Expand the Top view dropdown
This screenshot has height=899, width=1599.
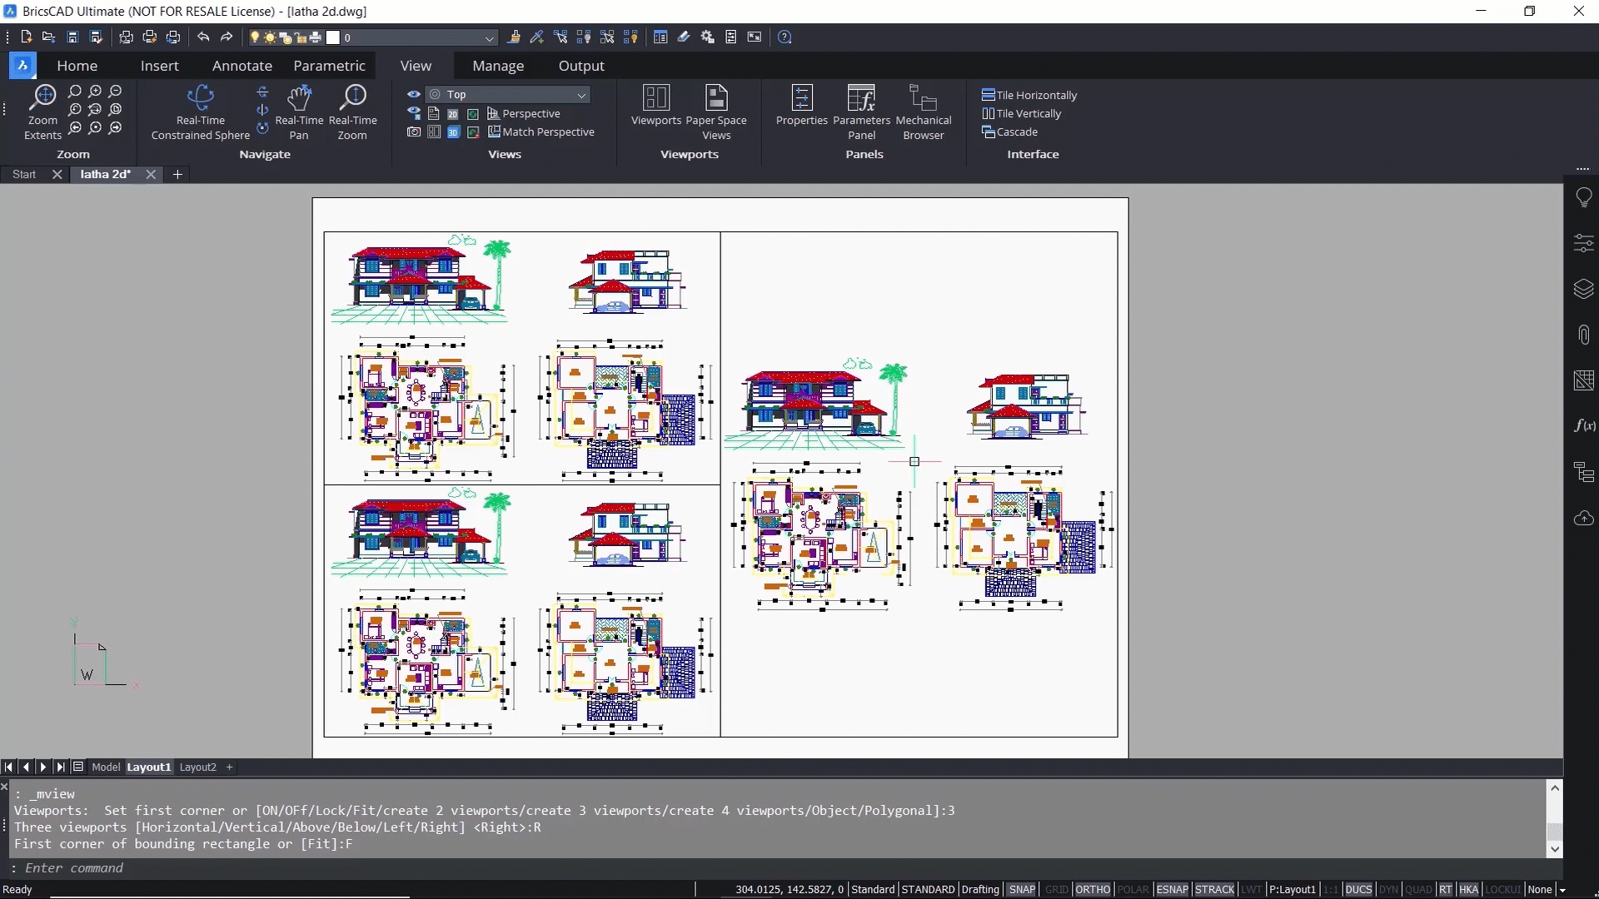(x=581, y=95)
